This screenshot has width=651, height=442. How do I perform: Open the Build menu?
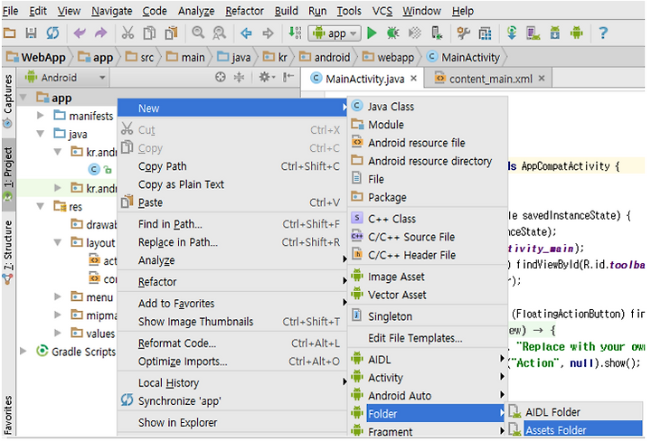(286, 11)
